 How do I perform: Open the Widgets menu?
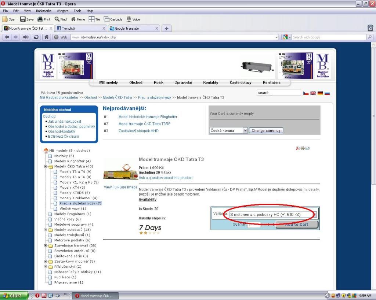62,11
